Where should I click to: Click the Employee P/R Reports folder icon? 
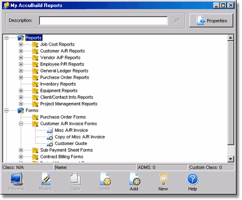pyautogui.click(x=35, y=64)
